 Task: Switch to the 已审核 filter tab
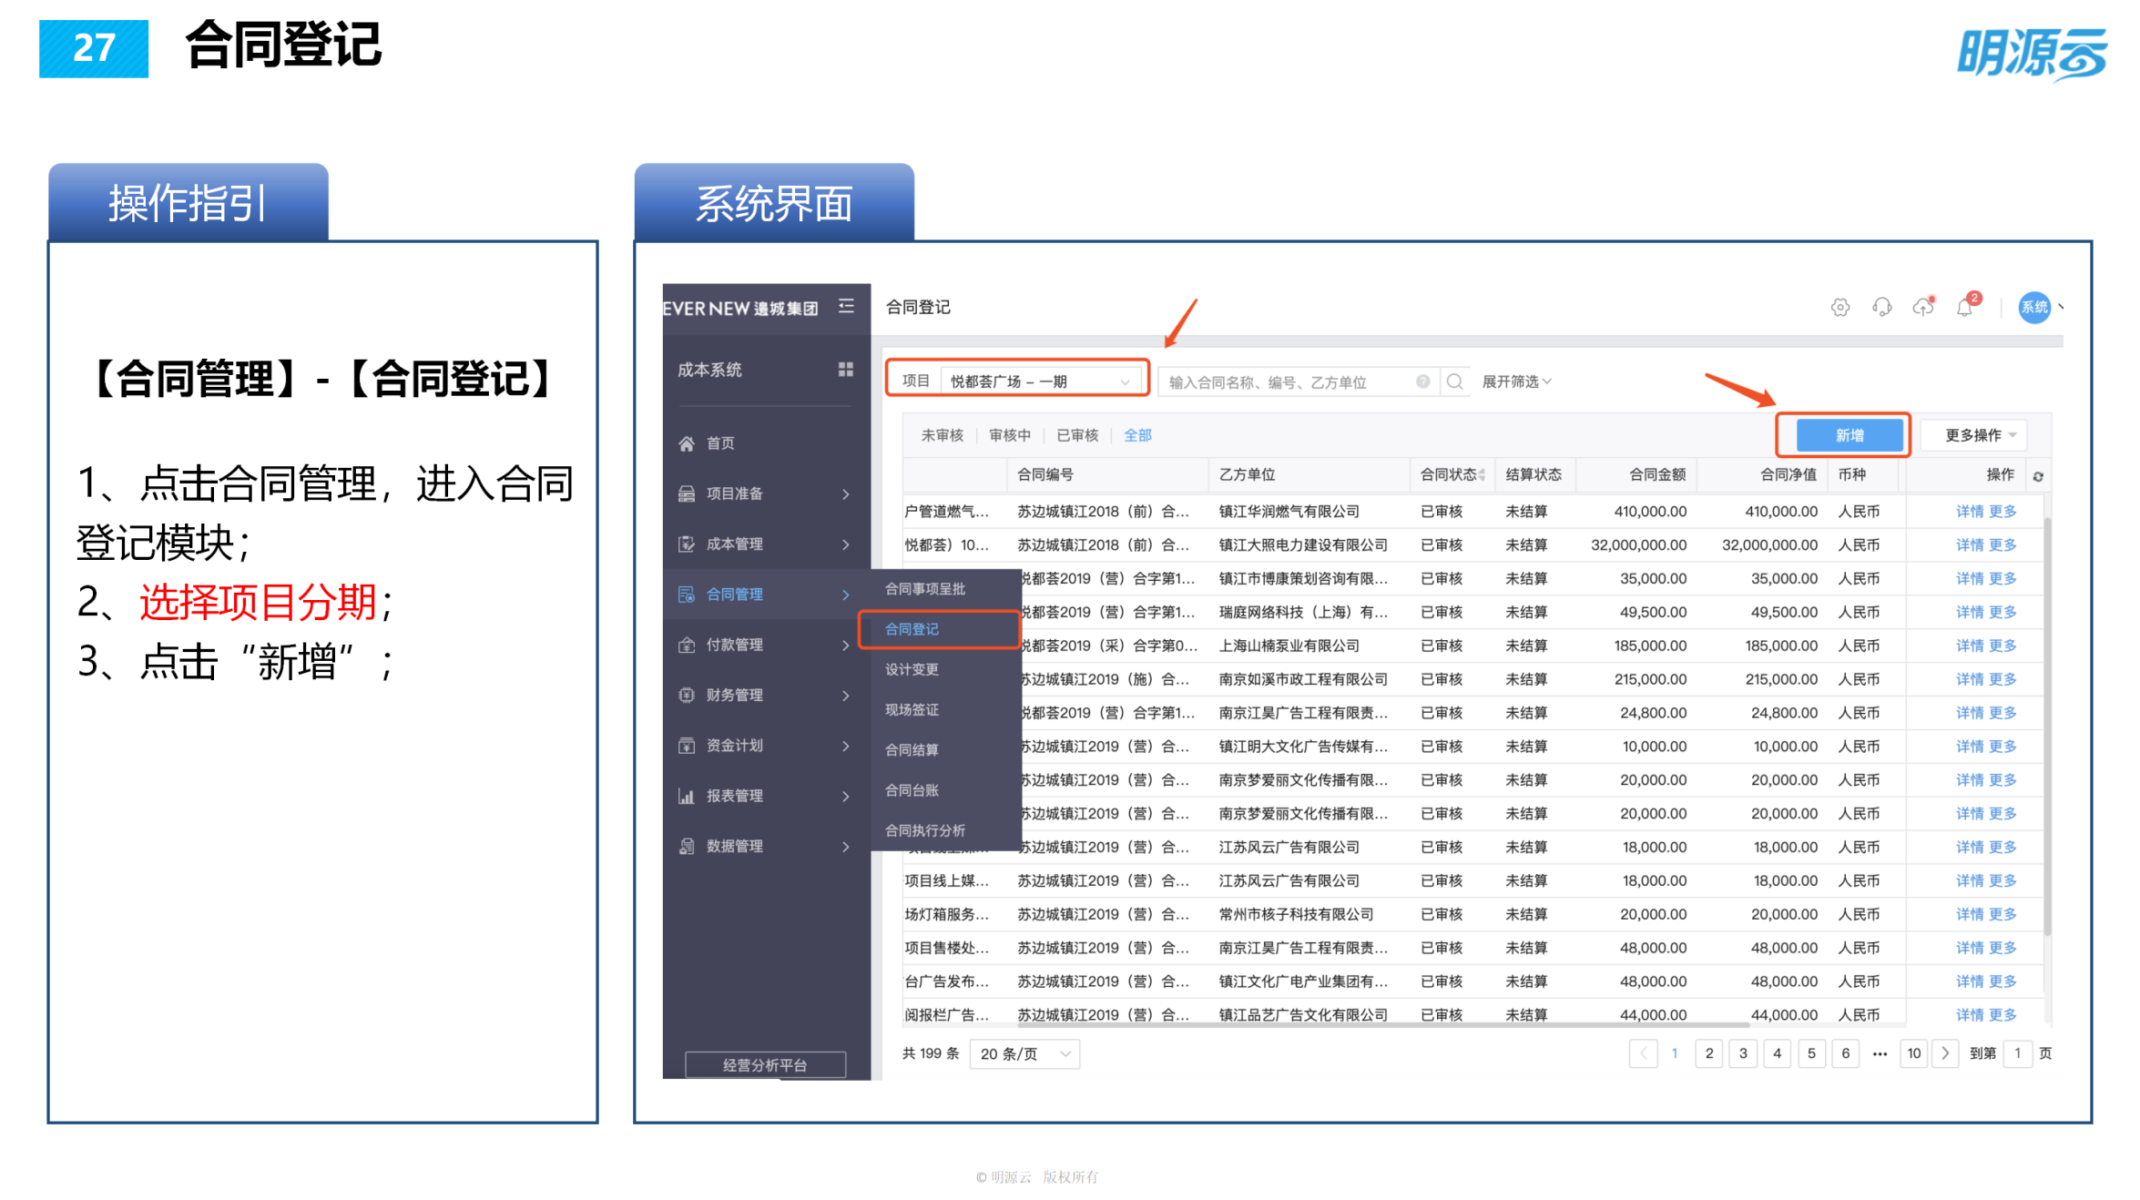click(1077, 434)
